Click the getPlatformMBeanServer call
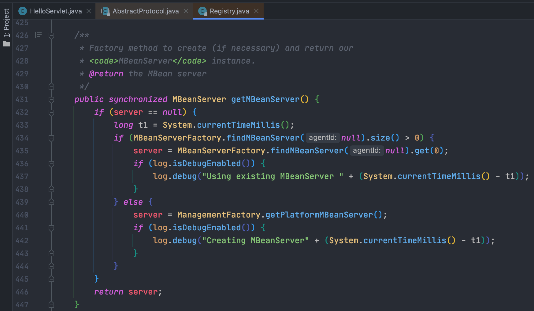The width and height of the screenshot is (534, 311). [x=319, y=215]
